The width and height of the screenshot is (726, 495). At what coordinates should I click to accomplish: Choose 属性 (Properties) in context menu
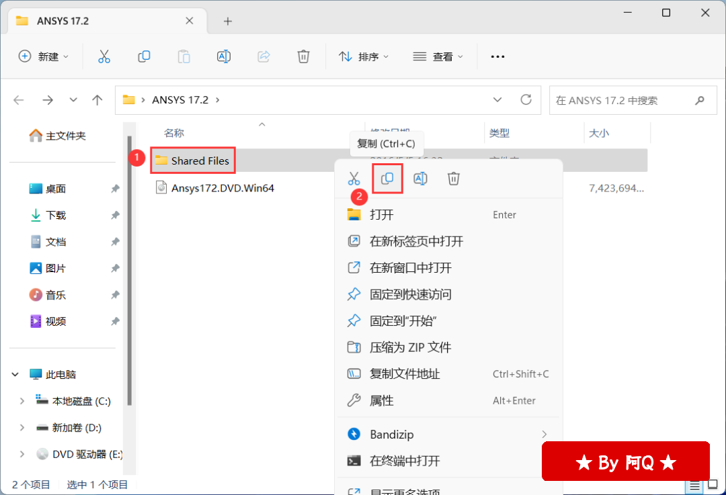tap(448, 400)
